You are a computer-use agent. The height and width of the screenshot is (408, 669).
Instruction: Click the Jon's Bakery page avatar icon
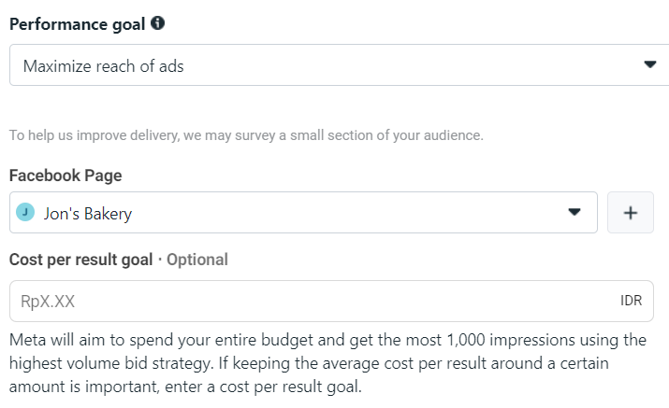click(x=26, y=213)
